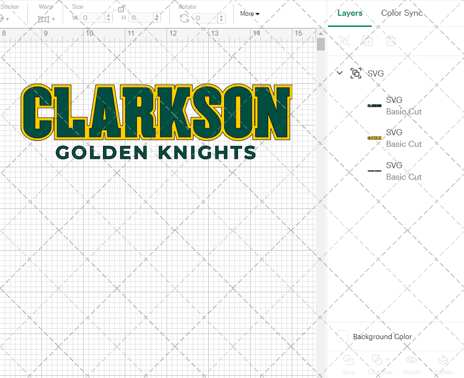
Task: Open the Warp style dropdown arrow
Action: click(x=54, y=20)
